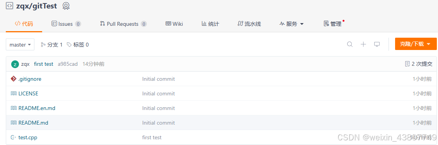Open the 代码 tab
This screenshot has width=438, height=145.
tap(24, 24)
